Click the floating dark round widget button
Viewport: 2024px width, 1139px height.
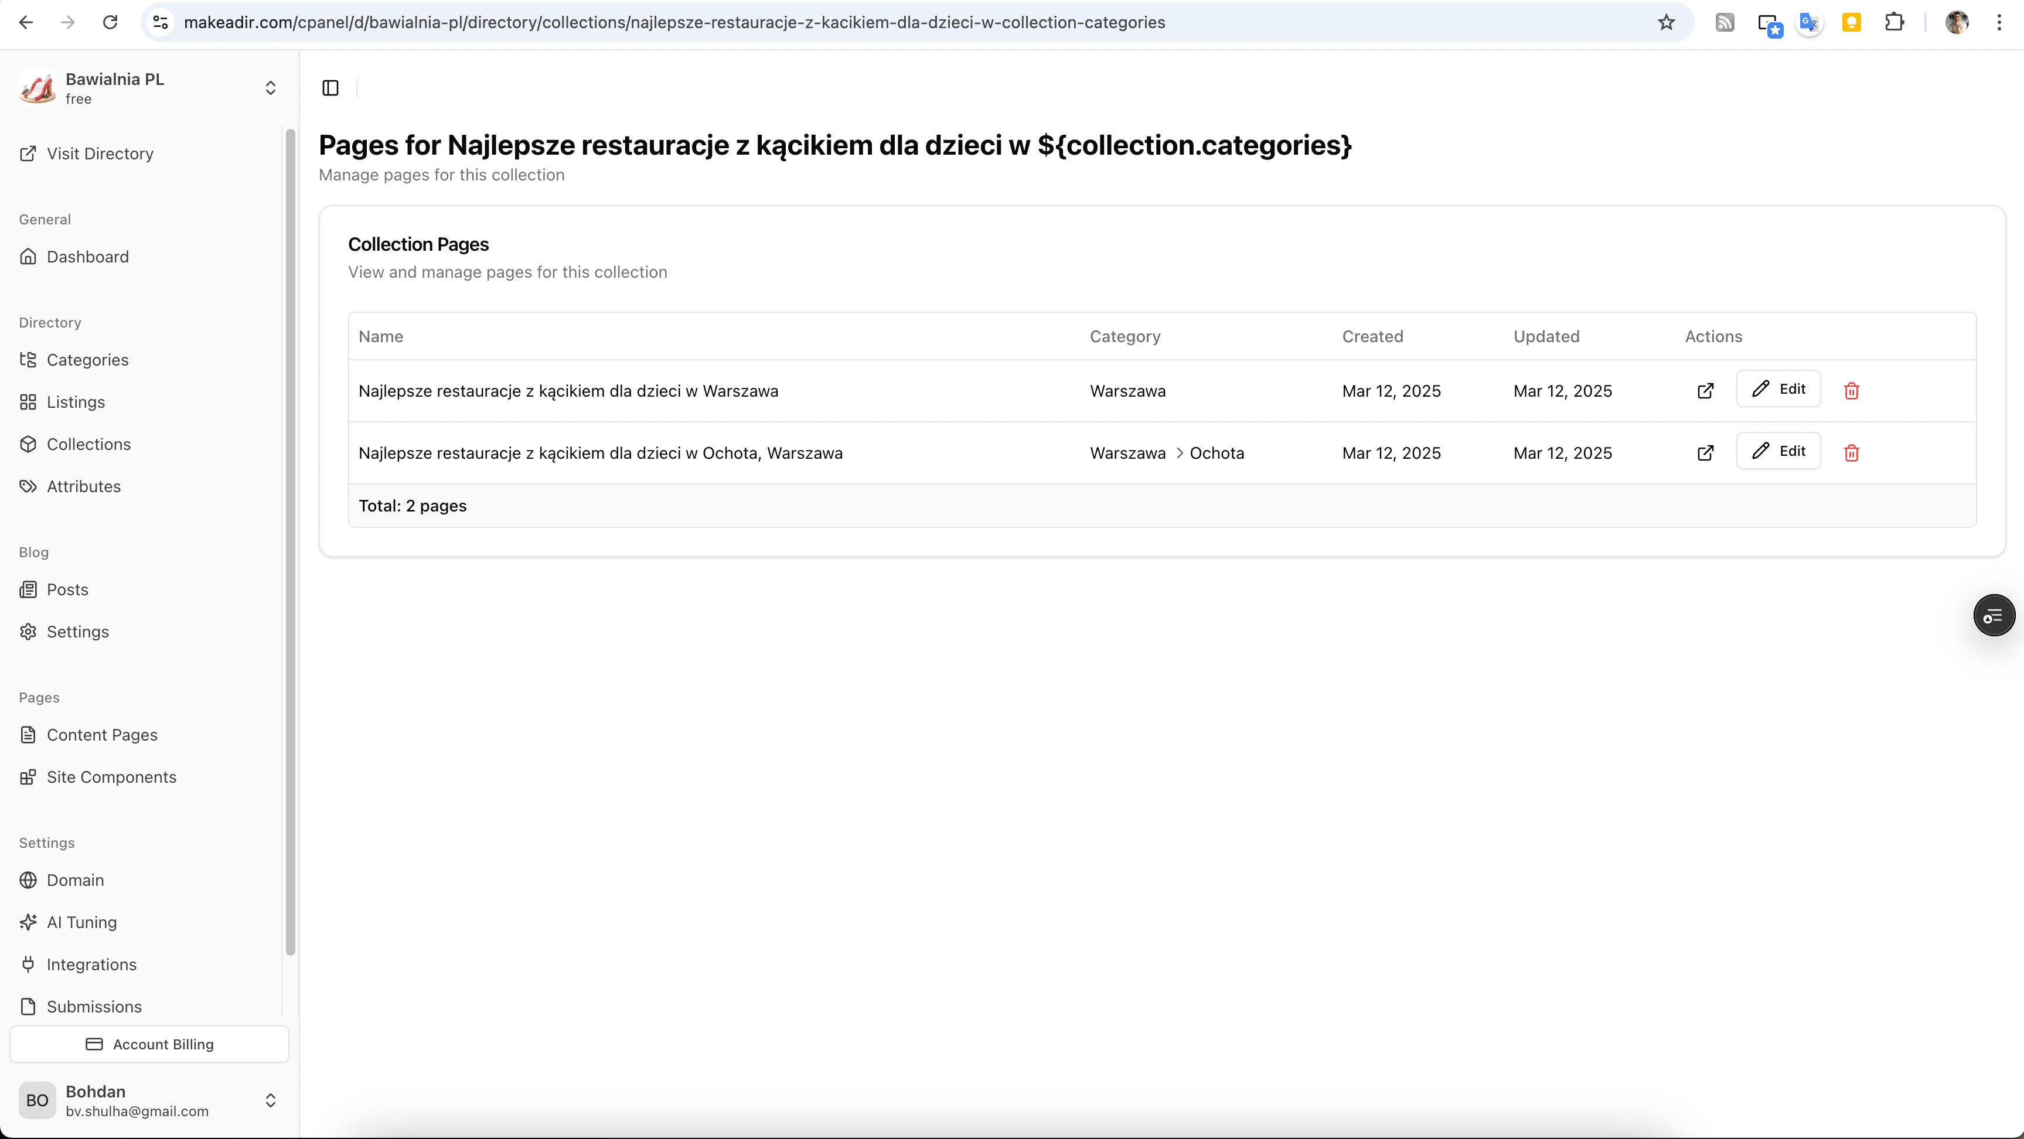click(x=1994, y=615)
